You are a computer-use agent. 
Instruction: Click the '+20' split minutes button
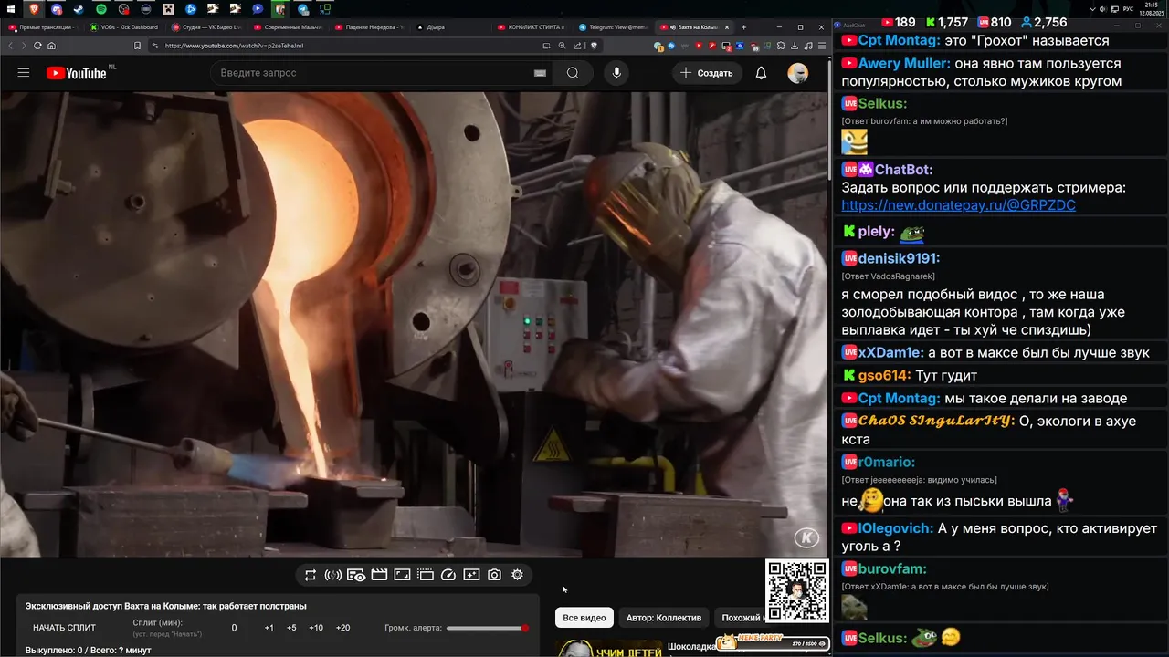(x=342, y=628)
